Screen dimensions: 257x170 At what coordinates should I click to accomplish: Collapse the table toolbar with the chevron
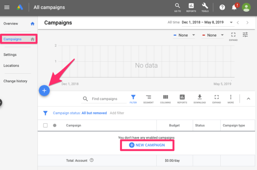(x=248, y=99)
